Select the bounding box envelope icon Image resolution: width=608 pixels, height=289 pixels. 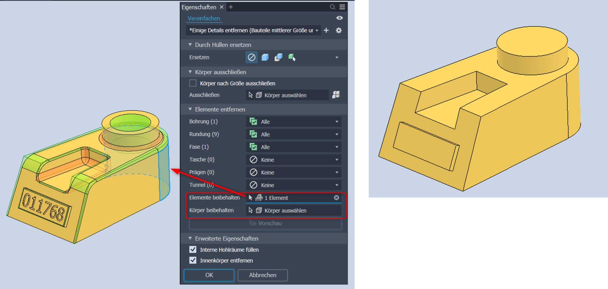tap(265, 57)
